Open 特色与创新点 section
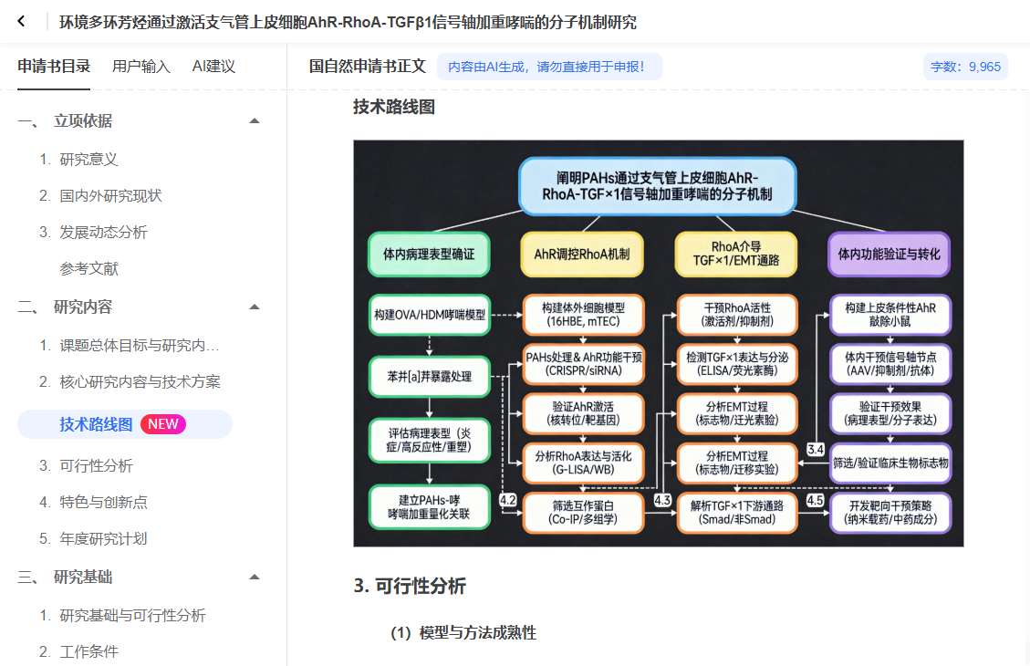 (103, 503)
